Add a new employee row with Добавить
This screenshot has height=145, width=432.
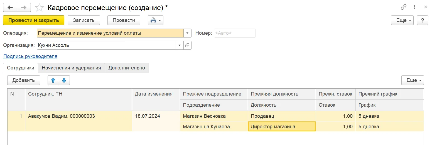(24, 80)
